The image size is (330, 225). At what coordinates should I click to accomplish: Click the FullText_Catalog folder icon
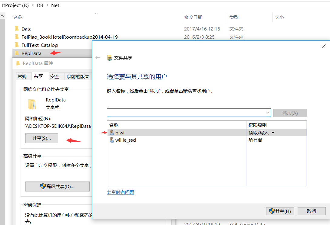point(17,45)
